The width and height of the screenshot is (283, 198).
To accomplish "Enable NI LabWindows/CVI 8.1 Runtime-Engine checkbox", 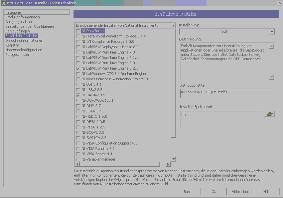I will click(x=78, y=74).
